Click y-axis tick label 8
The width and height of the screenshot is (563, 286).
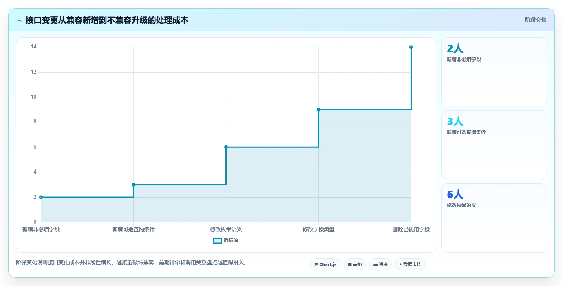pos(35,122)
